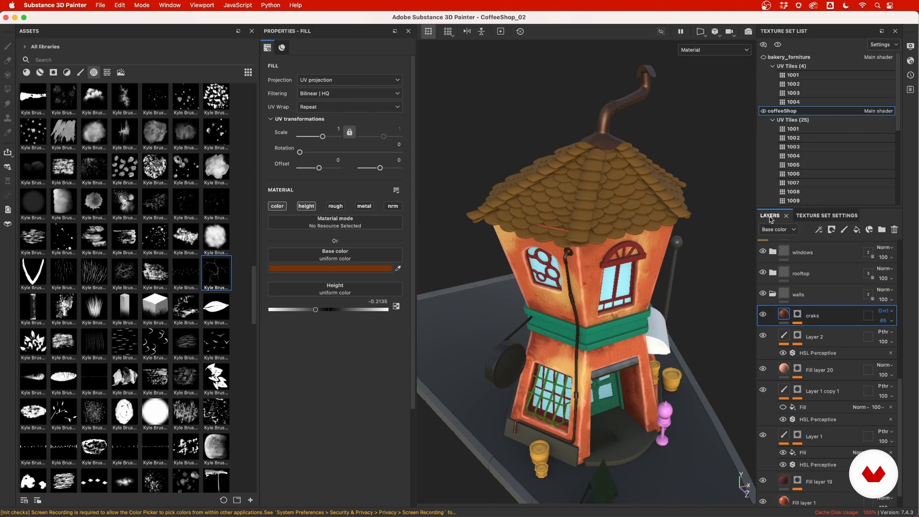Collapse UV transformations section

[x=270, y=119]
